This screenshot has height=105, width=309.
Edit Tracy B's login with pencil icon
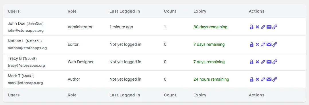tap(263, 62)
